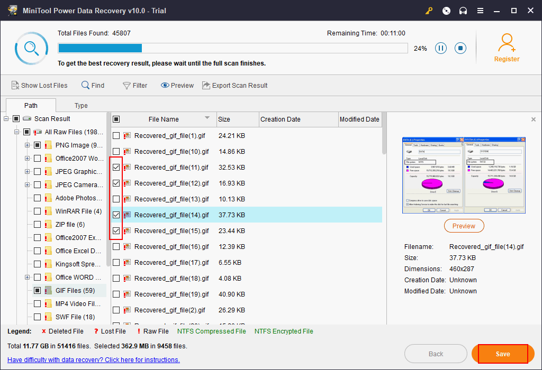542x370 pixels.
Task: Toggle the JPEG Graphic folder checkbox
Action: pos(38,172)
